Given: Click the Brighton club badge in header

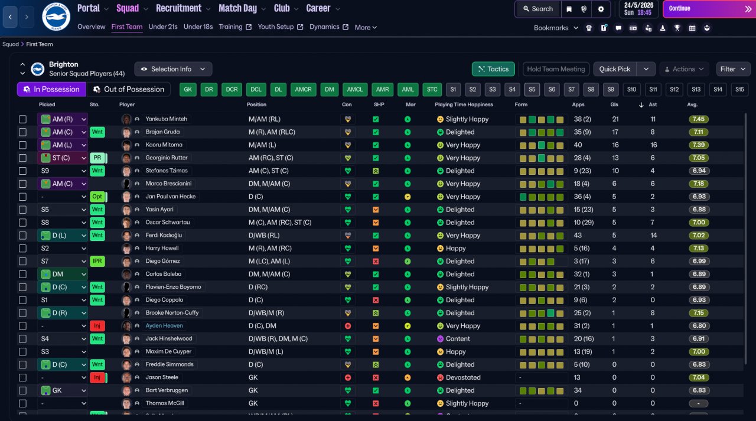Looking at the screenshot, I should click(x=56, y=18).
